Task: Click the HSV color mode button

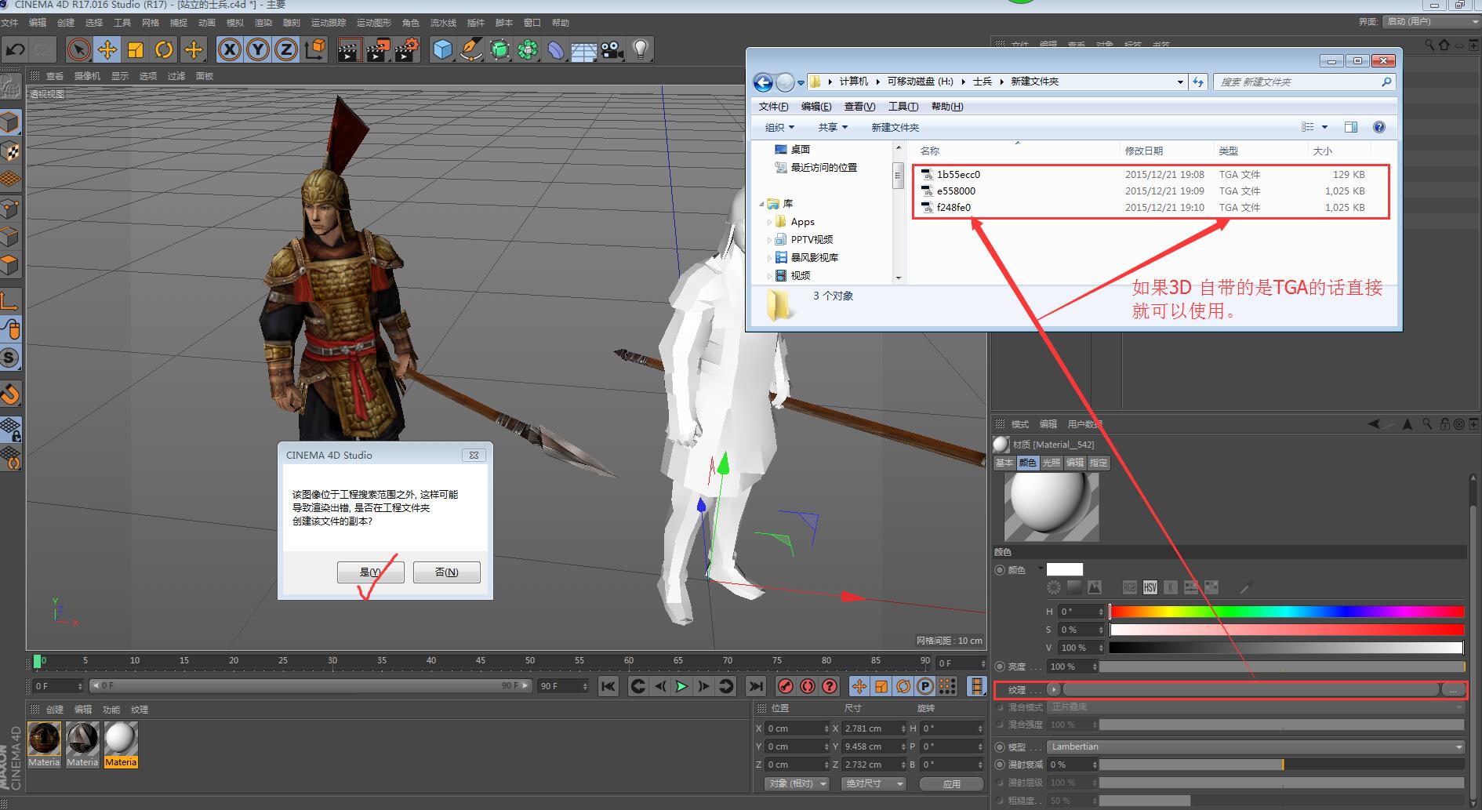Action: pyautogui.click(x=1150, y=587)
